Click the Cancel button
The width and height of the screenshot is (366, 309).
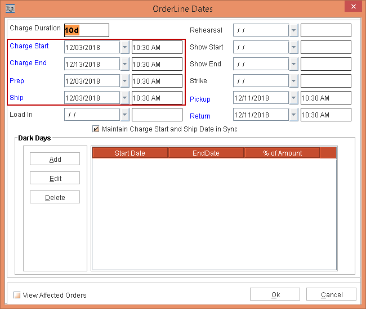click(x=332, y=294)
